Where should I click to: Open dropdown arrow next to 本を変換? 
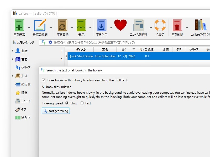tap(72, 28)
